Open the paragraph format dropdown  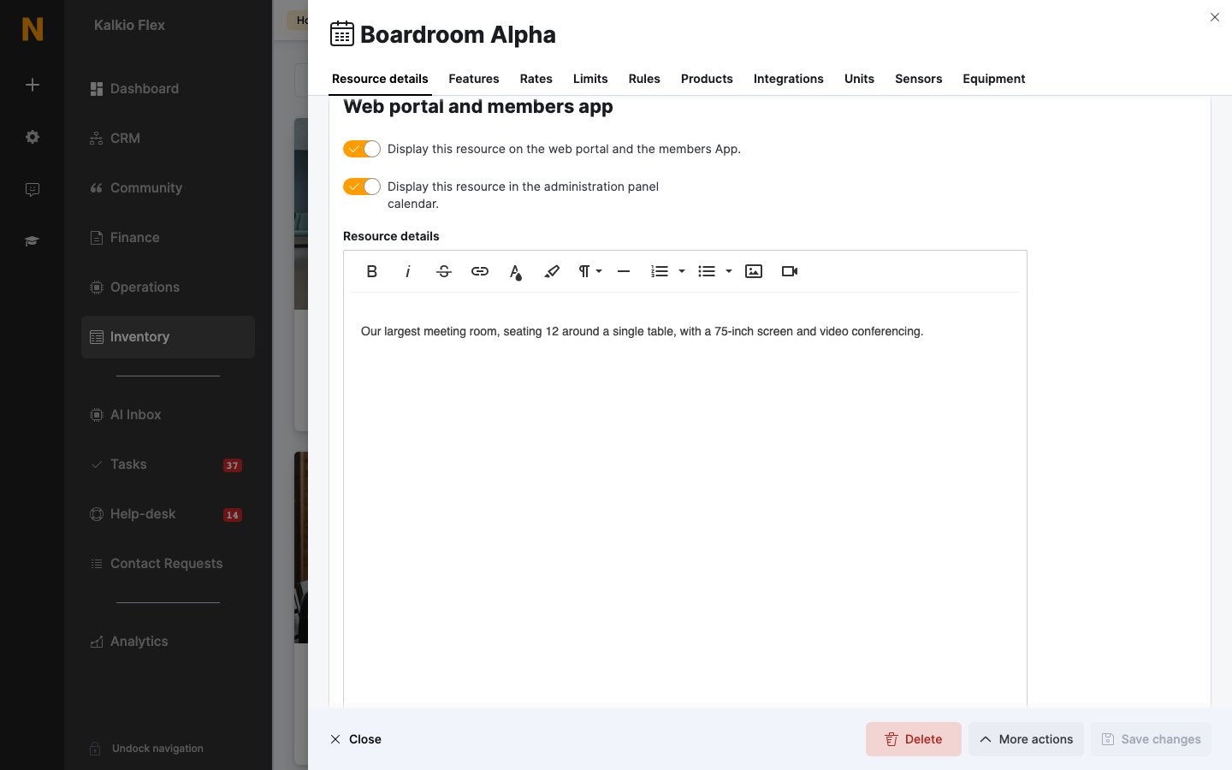tap(589, 271)
